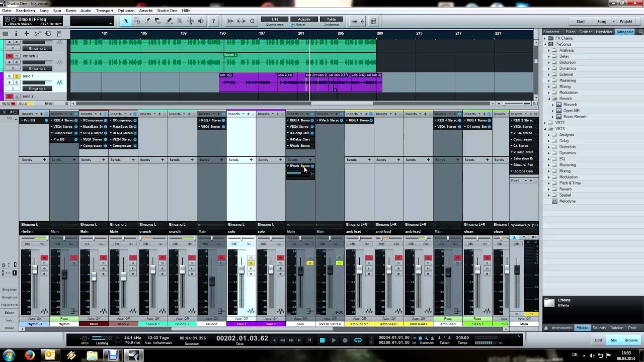
Task: Open the Spur menu
Action: [x=57, y=11]
